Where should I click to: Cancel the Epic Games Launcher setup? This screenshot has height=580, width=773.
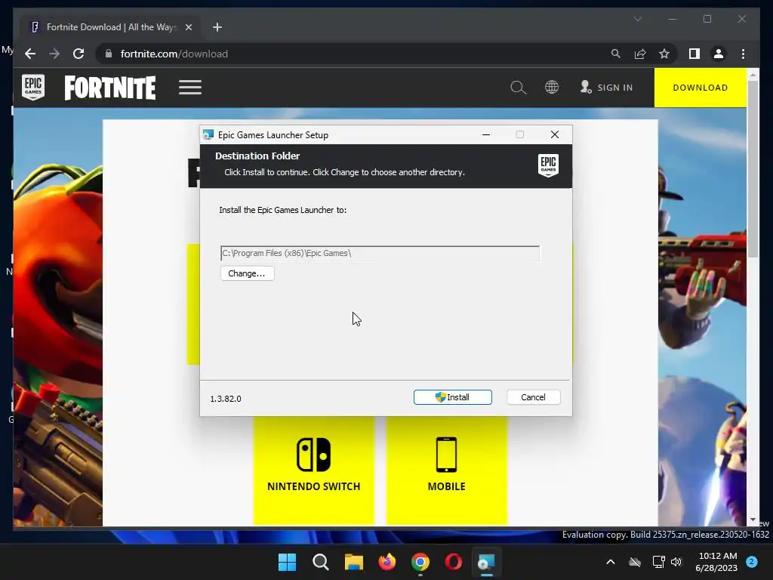(x=534, y=397)
